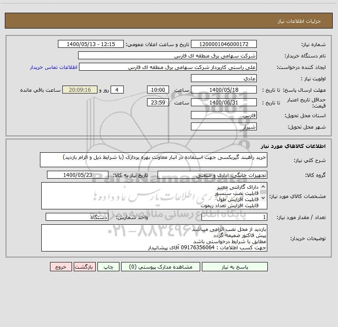Click response deadline date 1400/05/18
This screenshot has height=327, width=338.
point(224,90)
